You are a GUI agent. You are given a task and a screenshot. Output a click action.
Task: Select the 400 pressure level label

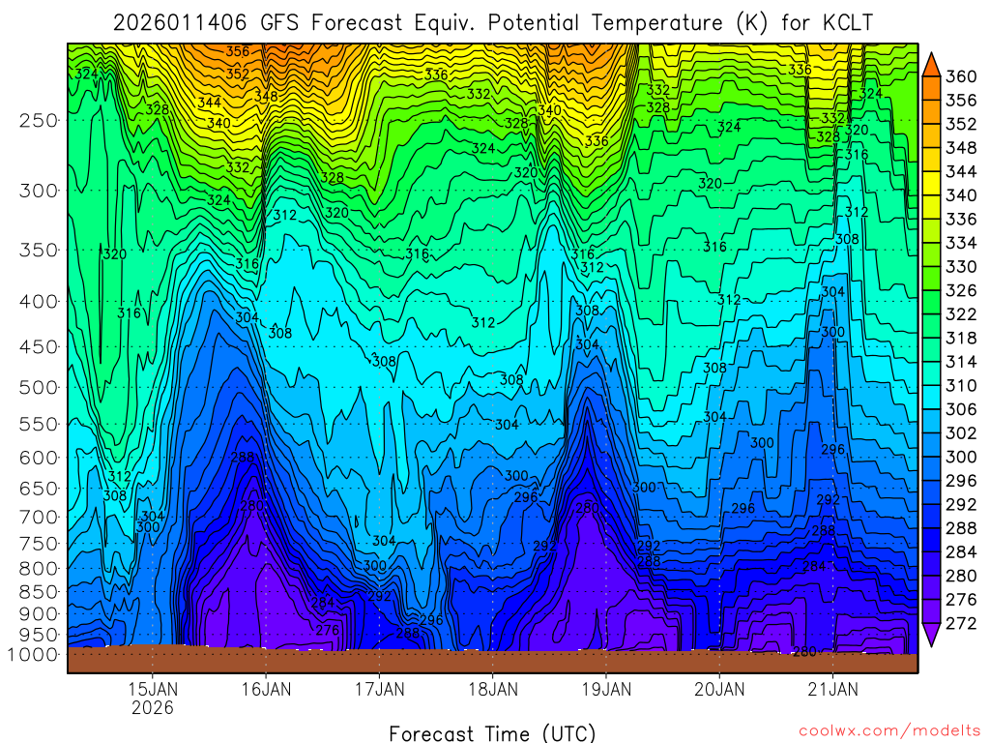(39, 302)
